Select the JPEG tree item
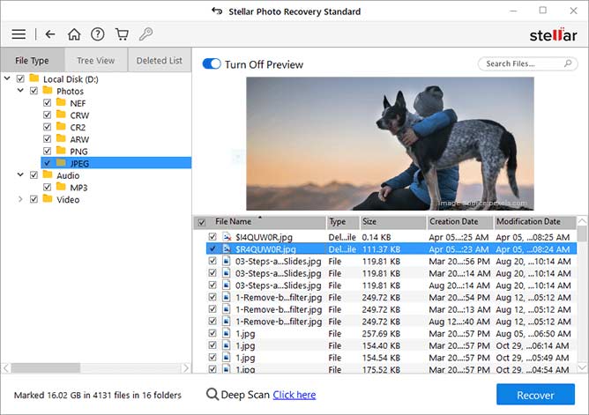Viewport: 589px width, 415px height. [116, 163]
